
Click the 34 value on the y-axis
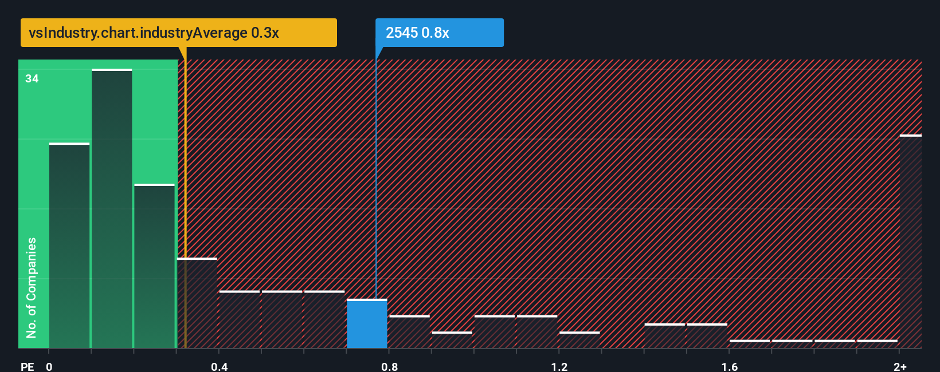[x=32, y=78]
